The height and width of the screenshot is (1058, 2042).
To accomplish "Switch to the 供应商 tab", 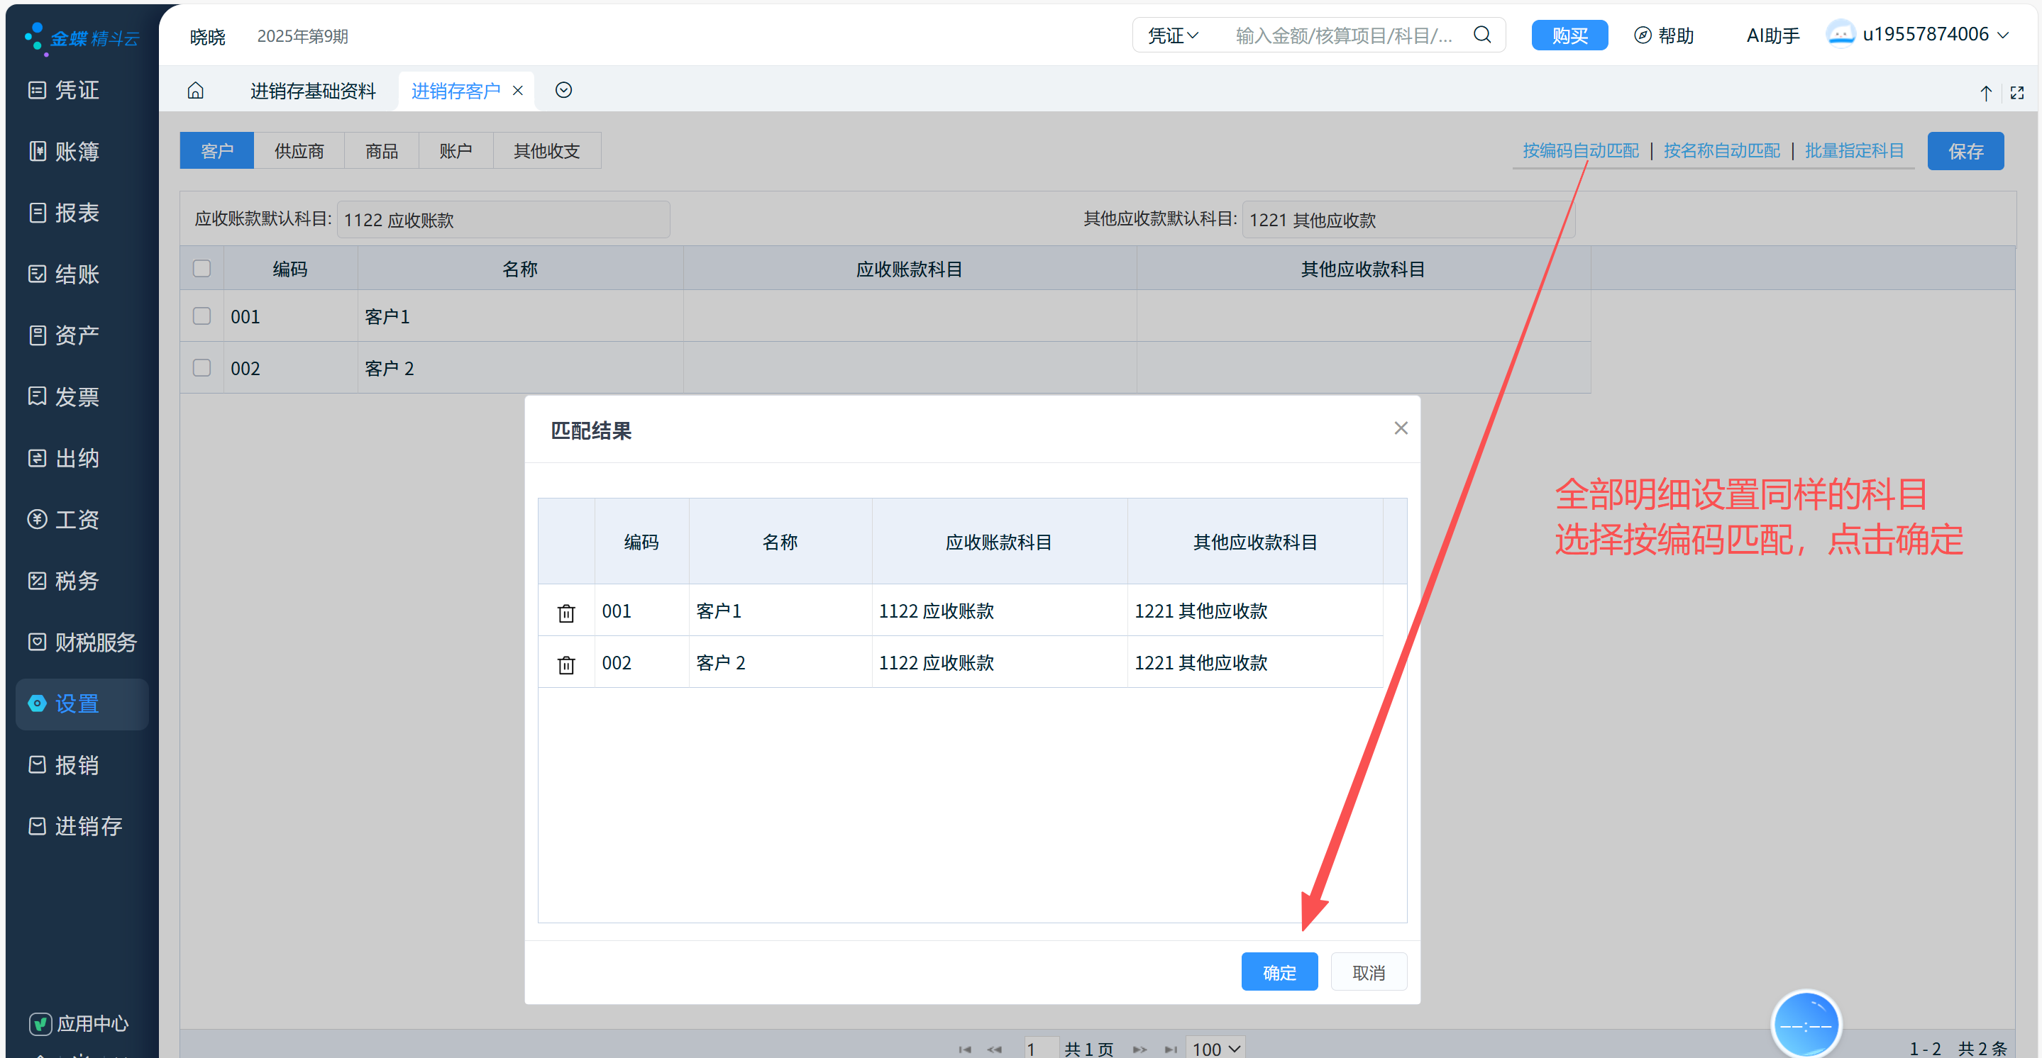I will pos(299,150).
